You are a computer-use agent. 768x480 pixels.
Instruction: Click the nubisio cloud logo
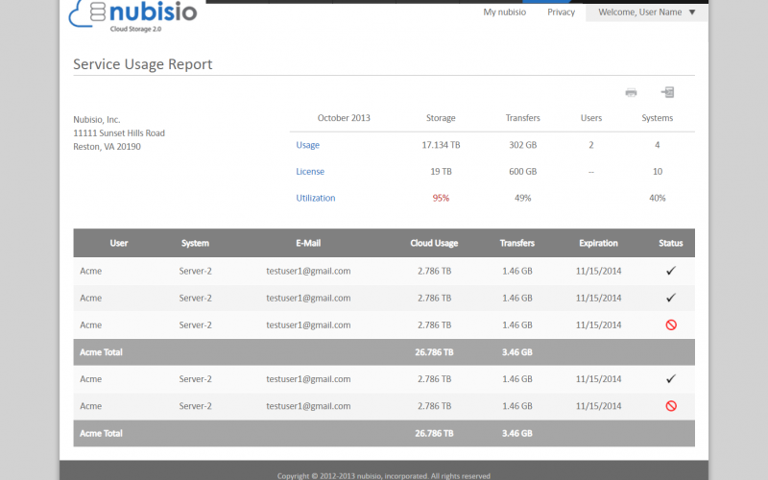pos(134,16)
